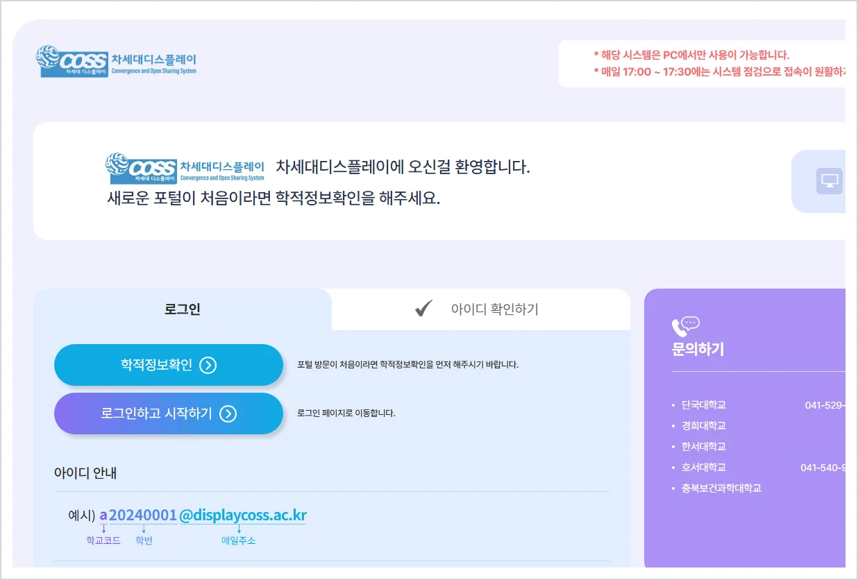Click the example email @displaycoss.ac.kr
The image size is (858, 580).
[x=243, y=515]
